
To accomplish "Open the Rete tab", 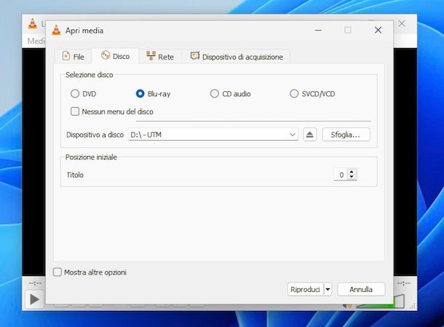I will 159,56.
